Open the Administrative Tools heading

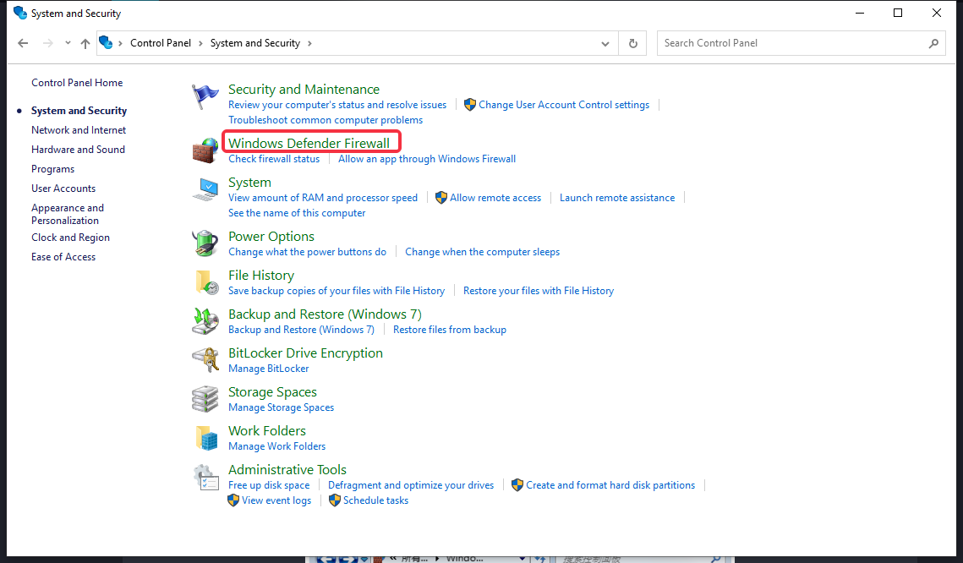click(287, 470)
